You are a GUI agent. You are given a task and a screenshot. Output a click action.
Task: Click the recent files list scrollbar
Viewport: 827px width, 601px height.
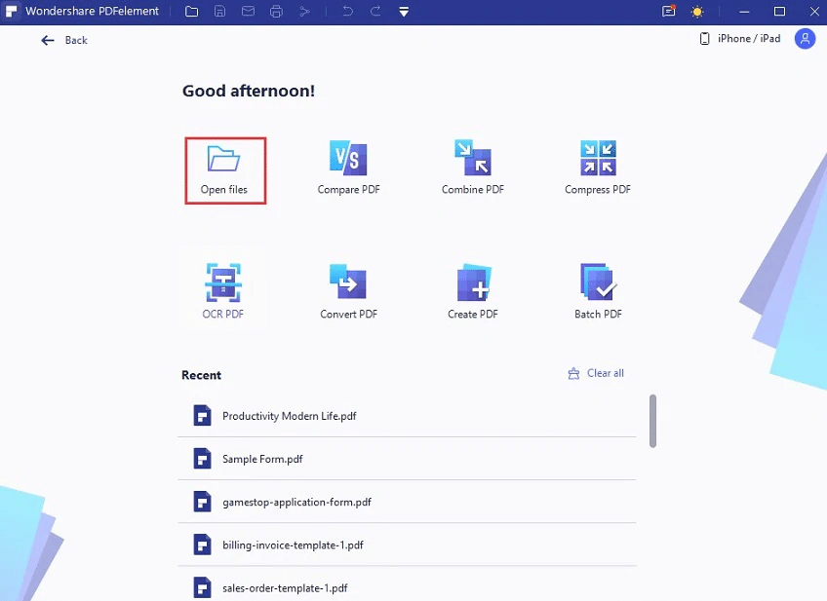pyautogui.click(x=653, y=421)
